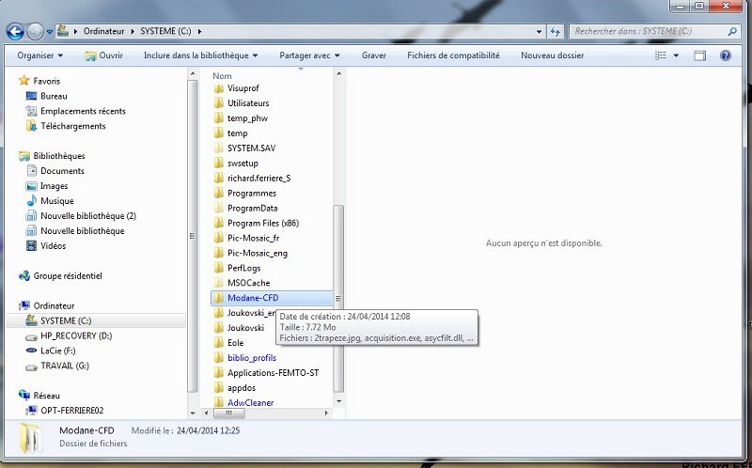752x468 pixels.
Task: Select the LaCie (F:) drive
Action: (x=58, y=351)
